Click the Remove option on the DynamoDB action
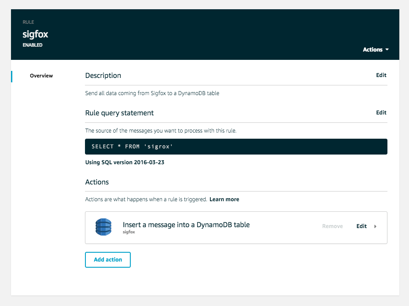The width and height of the screenshot is (409, 306). click(332, 226)
